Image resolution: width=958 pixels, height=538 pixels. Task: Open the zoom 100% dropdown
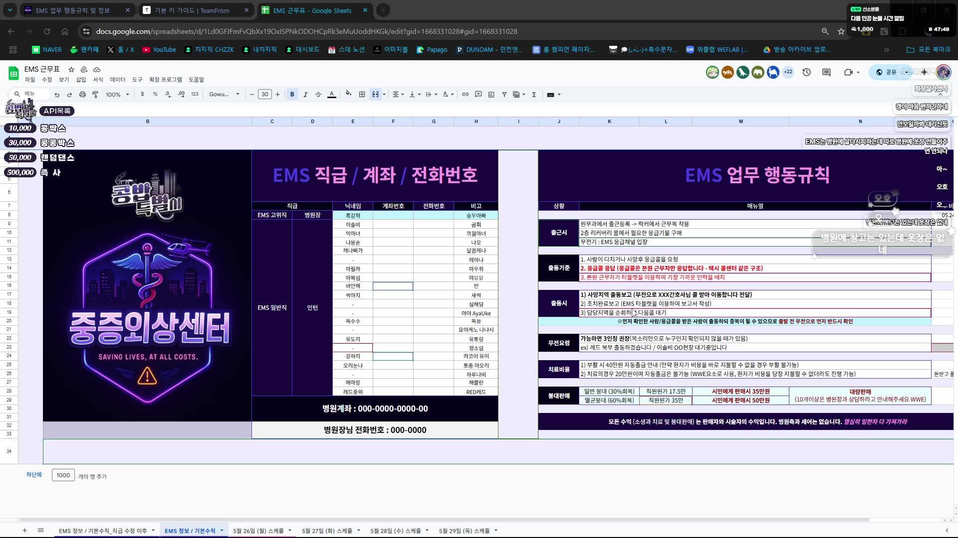[117, 95]
